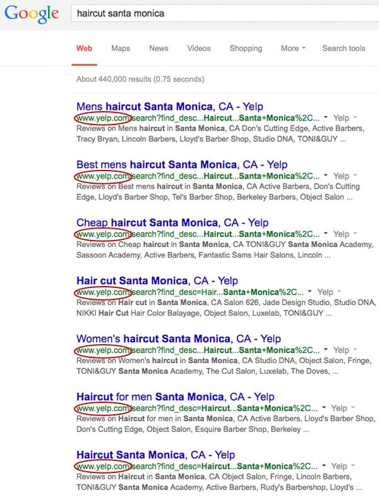379x497 pixels.
Task: Open gray Yelp dropdown on 'Mens haircut' result
Action: coord(345,118)
